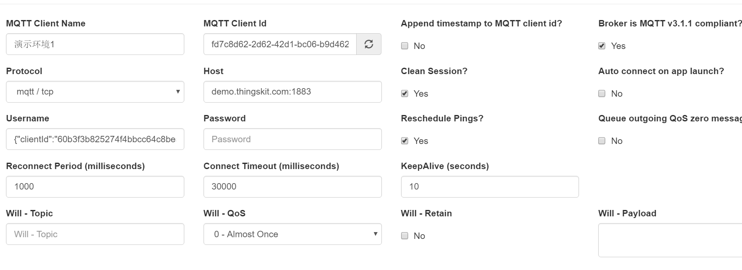Untick Broker is MQTT v3.1.1 compliant checkbox

point(602,46)
